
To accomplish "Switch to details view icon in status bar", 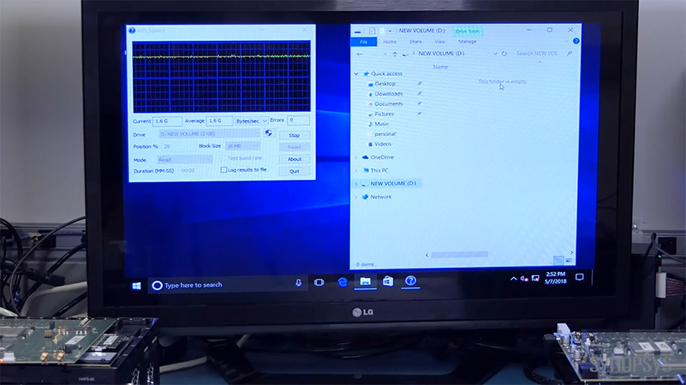I will tap(558, 261).
